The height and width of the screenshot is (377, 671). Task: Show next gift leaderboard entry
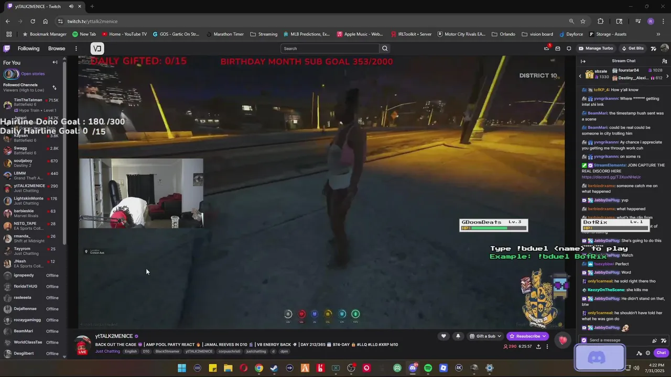(667, 76)
